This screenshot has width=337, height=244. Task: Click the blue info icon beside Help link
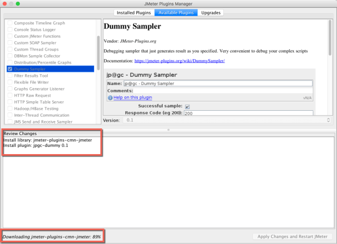(x=110, y=98)
